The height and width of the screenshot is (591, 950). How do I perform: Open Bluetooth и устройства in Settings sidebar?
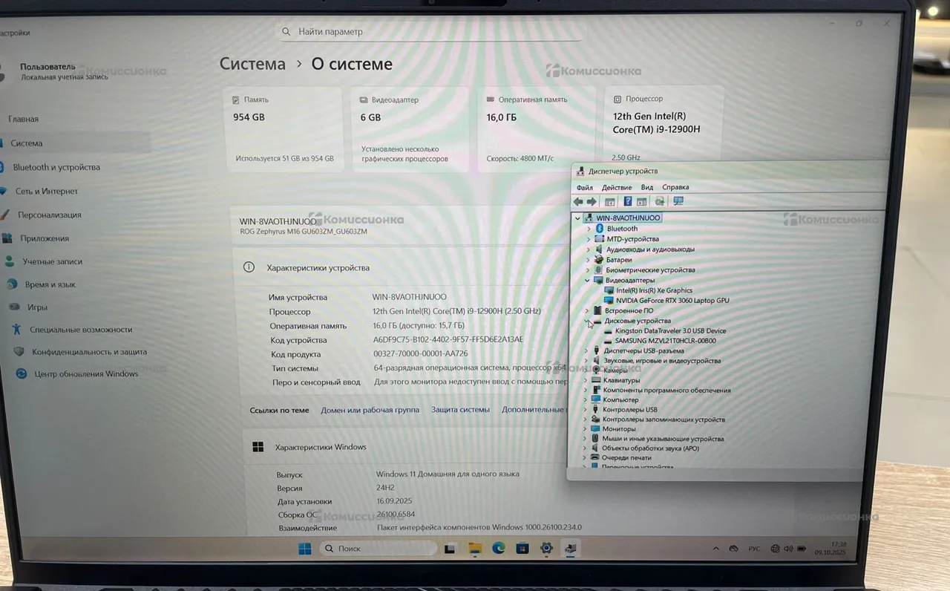56,168
